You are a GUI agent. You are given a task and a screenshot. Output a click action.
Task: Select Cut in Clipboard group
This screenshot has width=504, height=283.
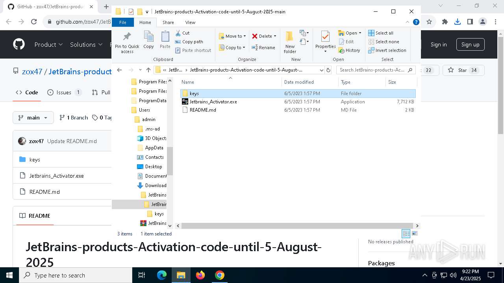(x=182, y=33)
